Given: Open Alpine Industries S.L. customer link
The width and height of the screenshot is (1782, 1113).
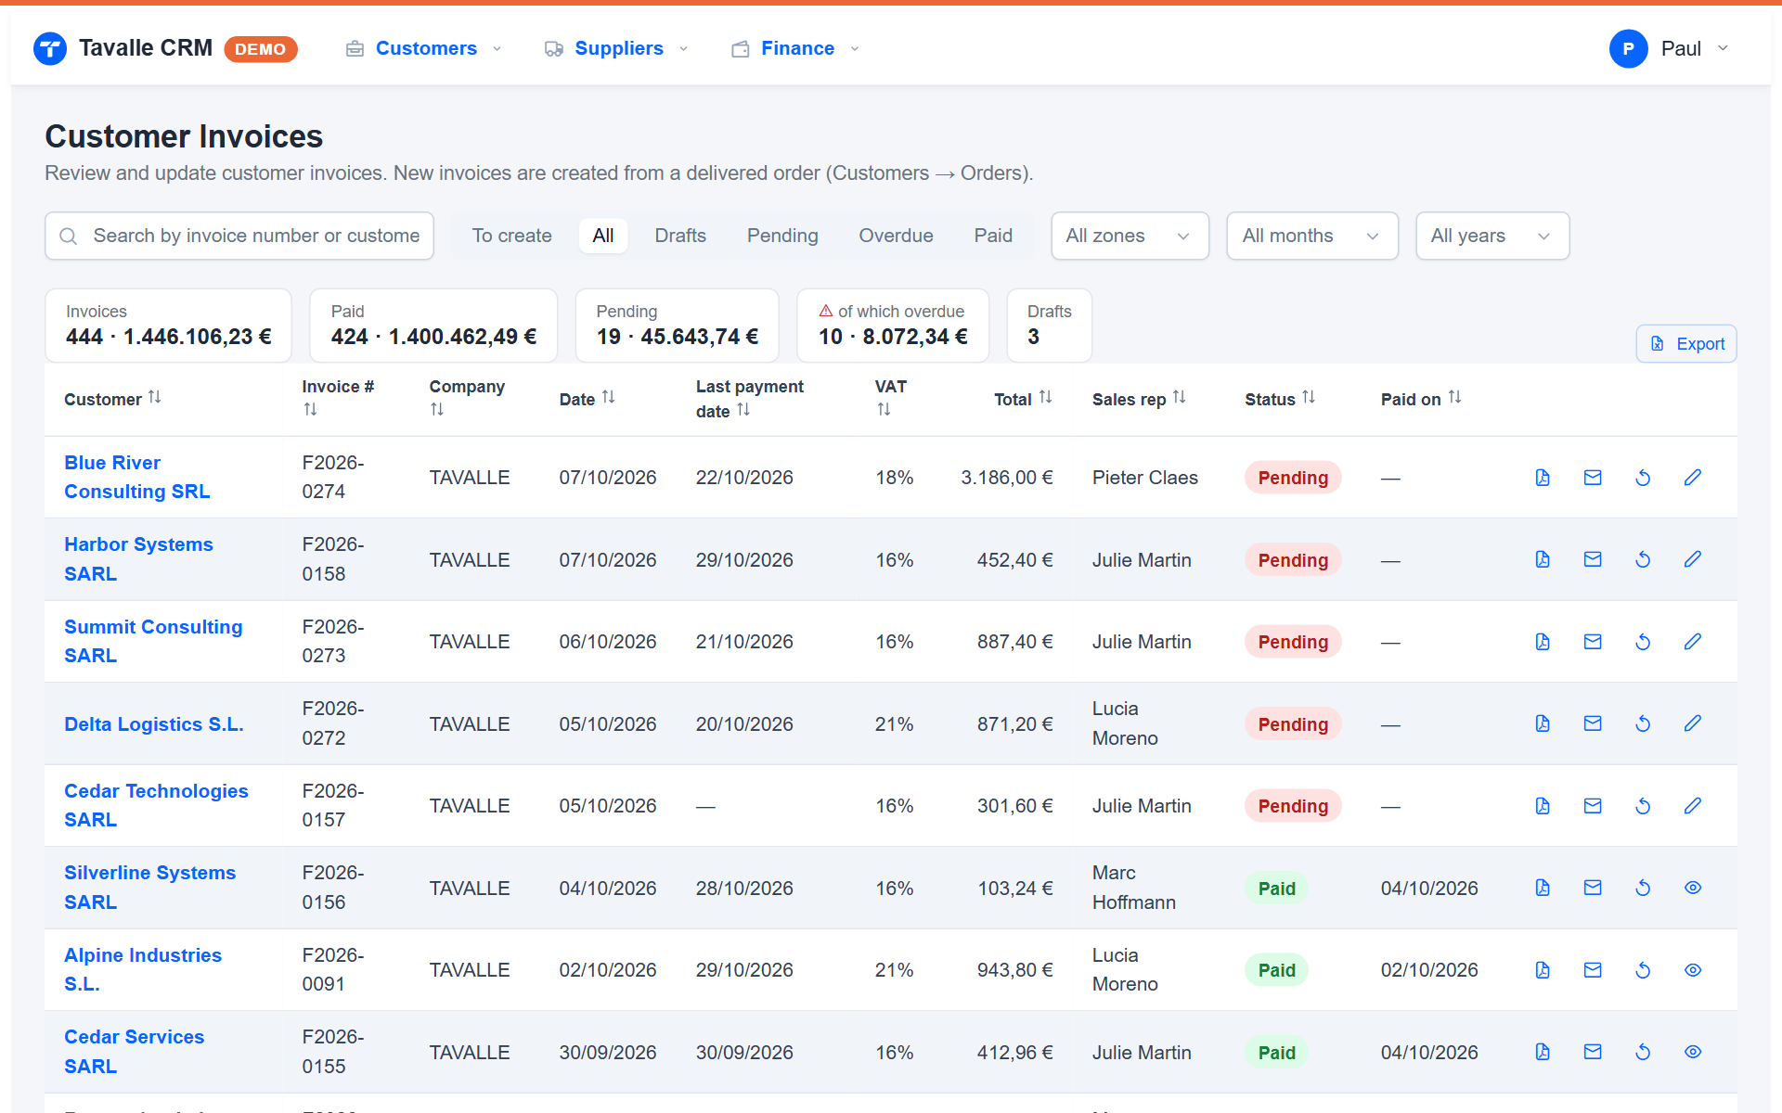Looking at the screenshot, I should pyautogui.click(x=143, y=969).
